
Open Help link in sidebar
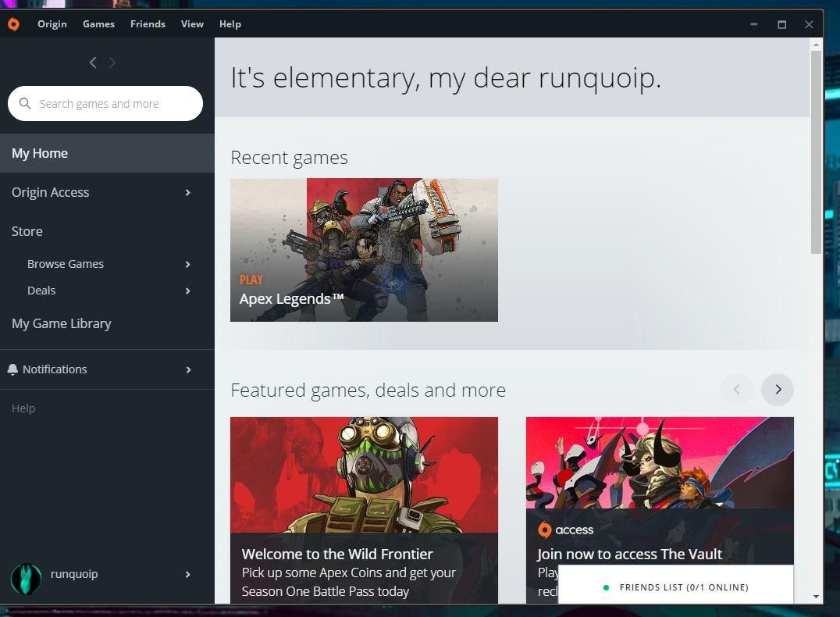tap(23, 408)
